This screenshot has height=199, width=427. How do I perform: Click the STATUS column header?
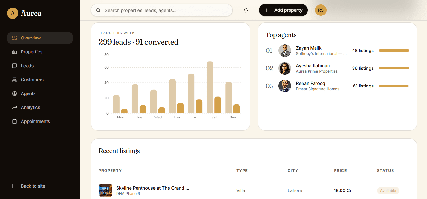[x=386, y=171]
